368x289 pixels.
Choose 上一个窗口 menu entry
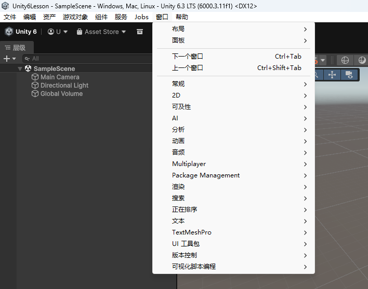pyautogui.click(x=233, y=68)
